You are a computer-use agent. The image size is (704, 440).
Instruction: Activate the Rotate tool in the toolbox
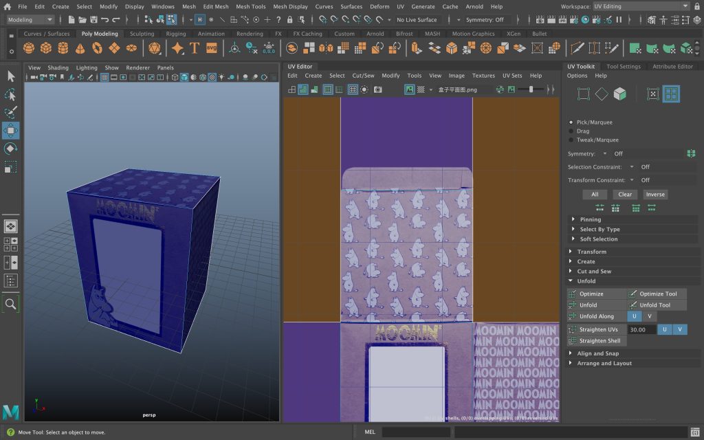point(11,148)
